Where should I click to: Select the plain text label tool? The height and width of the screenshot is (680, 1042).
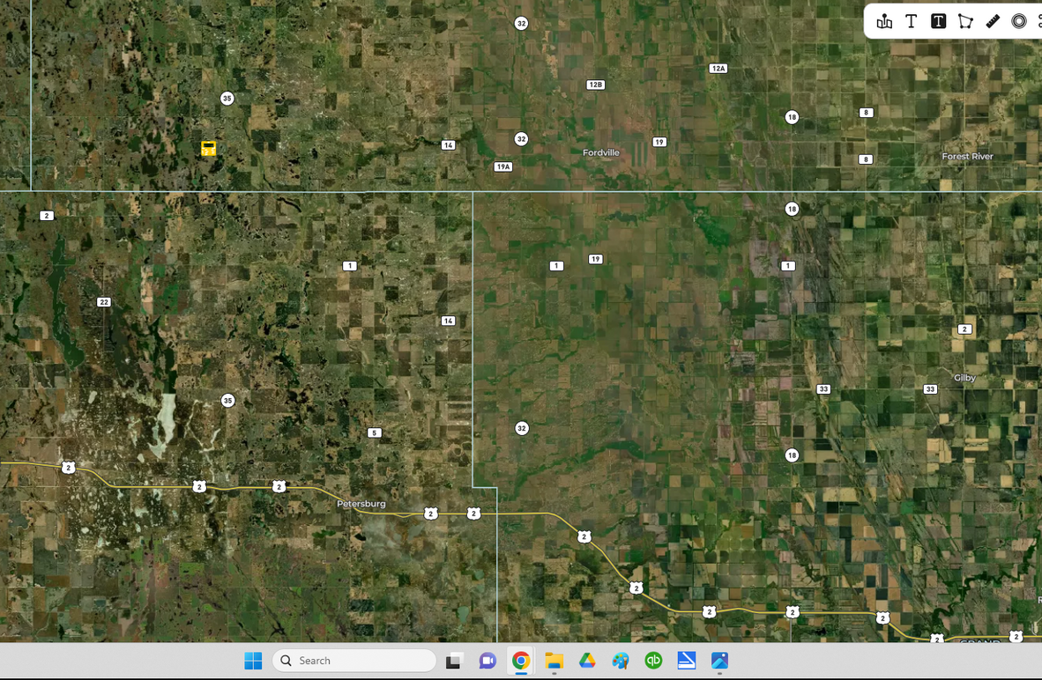911,21
